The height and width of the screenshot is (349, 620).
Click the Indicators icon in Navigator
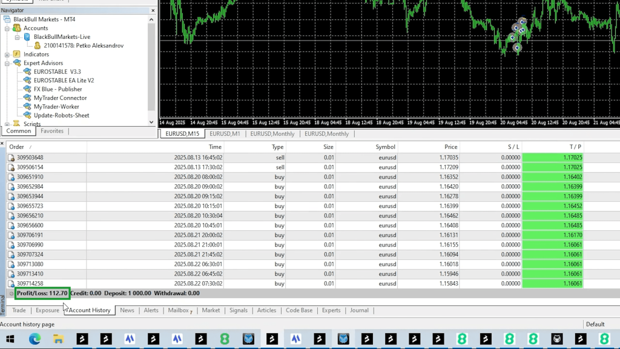click(x=17, y=55)
